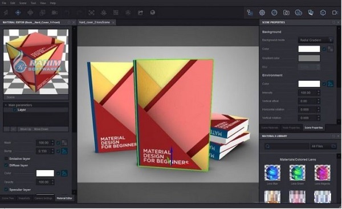342x209 pixels.
Task: Open the Scene menu
Action: (23, 3)
